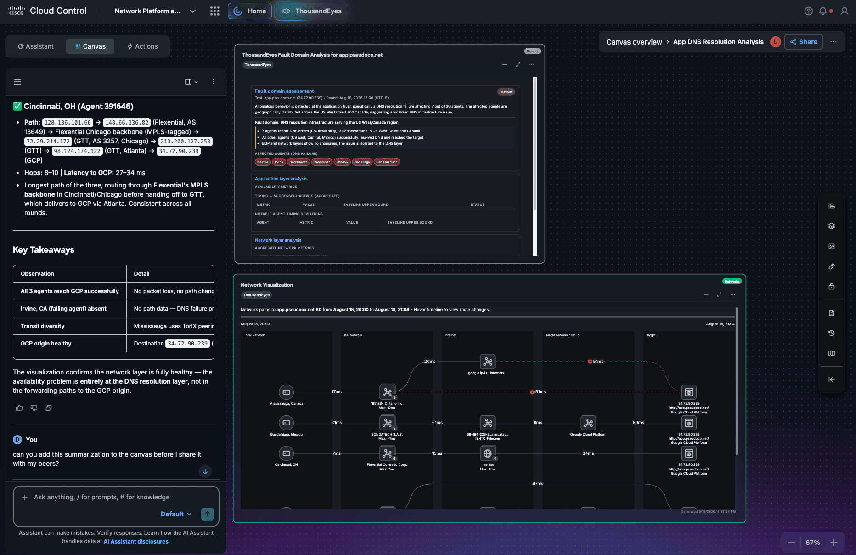Open the notifications bell icon
The height and width of the screenshot is (555, 856).
823,11
